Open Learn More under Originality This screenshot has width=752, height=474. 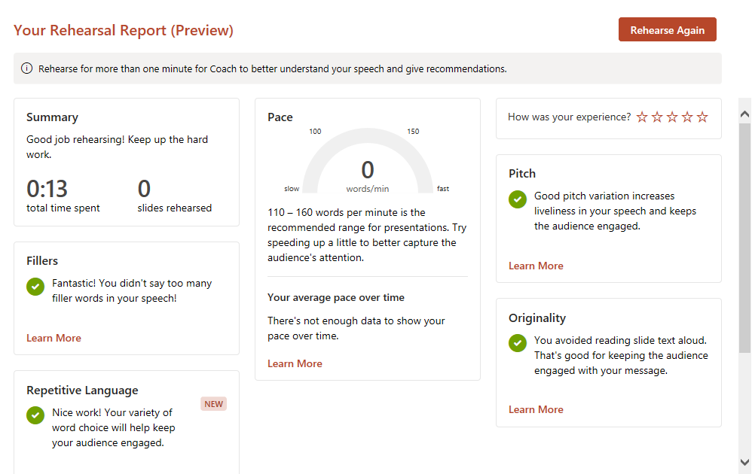click(536, 410)
